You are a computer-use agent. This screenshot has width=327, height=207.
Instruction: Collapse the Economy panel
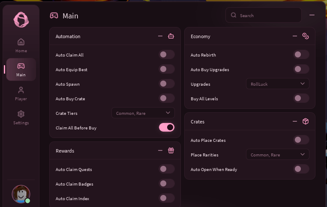(x=295, y=36)
